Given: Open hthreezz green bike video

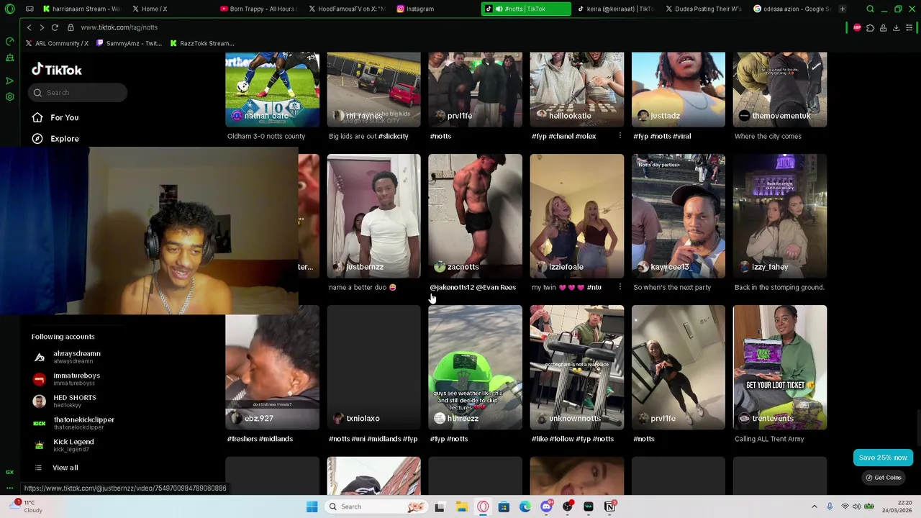Looking at the screenshot, I should click(476, 367).
